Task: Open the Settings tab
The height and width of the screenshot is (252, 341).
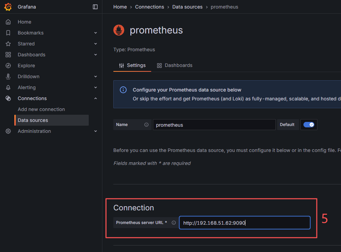Action: point(132,65)
